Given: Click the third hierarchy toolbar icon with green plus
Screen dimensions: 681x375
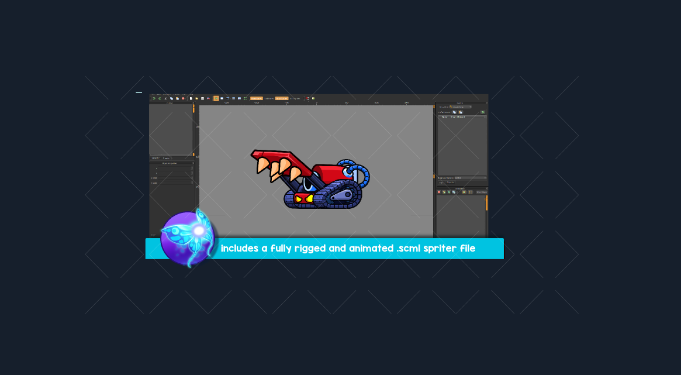Looking at the screenshot, I should coord(449,192).
